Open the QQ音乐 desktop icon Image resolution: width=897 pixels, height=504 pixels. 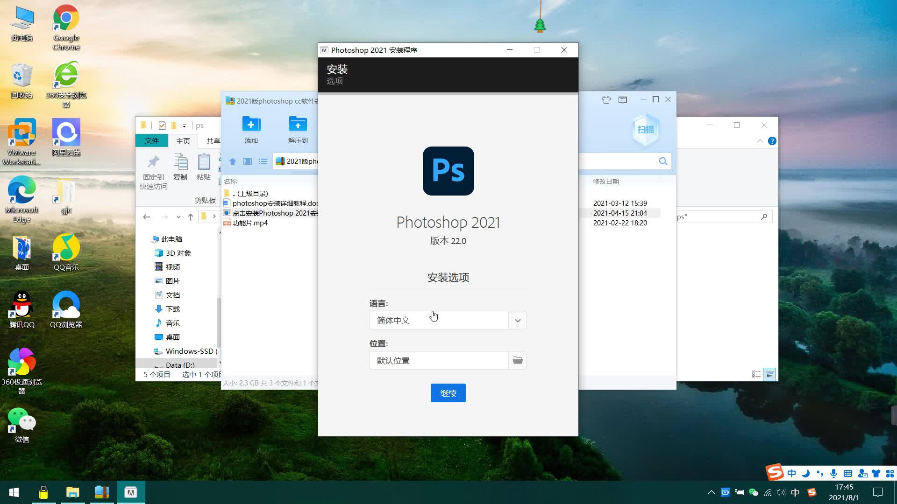66,252
